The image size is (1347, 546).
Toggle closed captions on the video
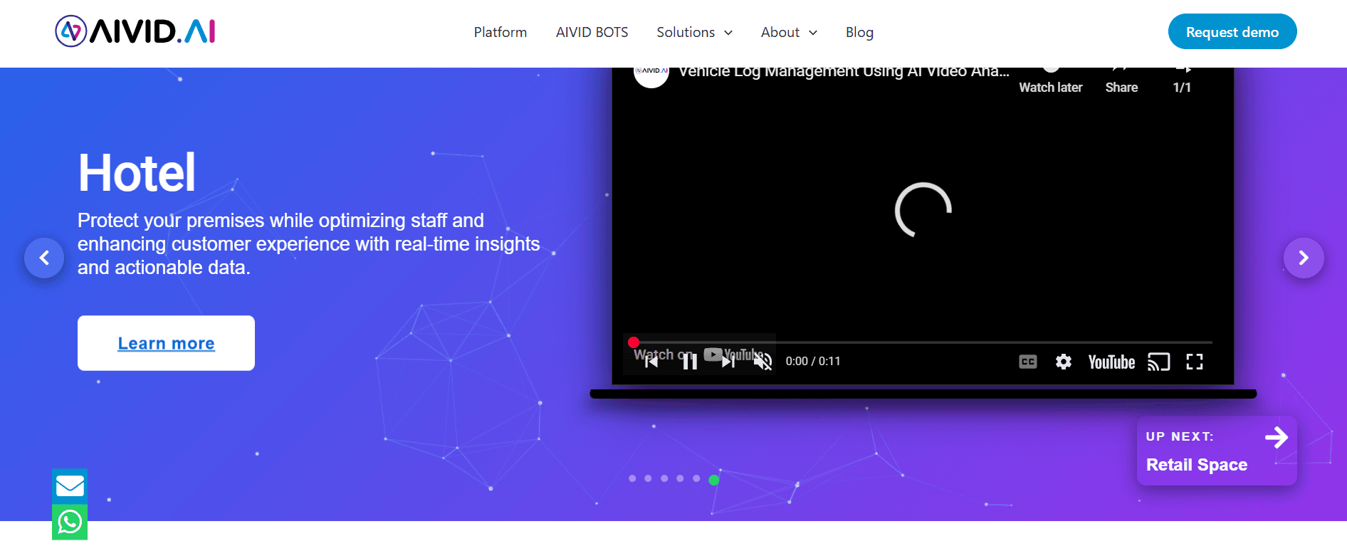point(1027,362)
